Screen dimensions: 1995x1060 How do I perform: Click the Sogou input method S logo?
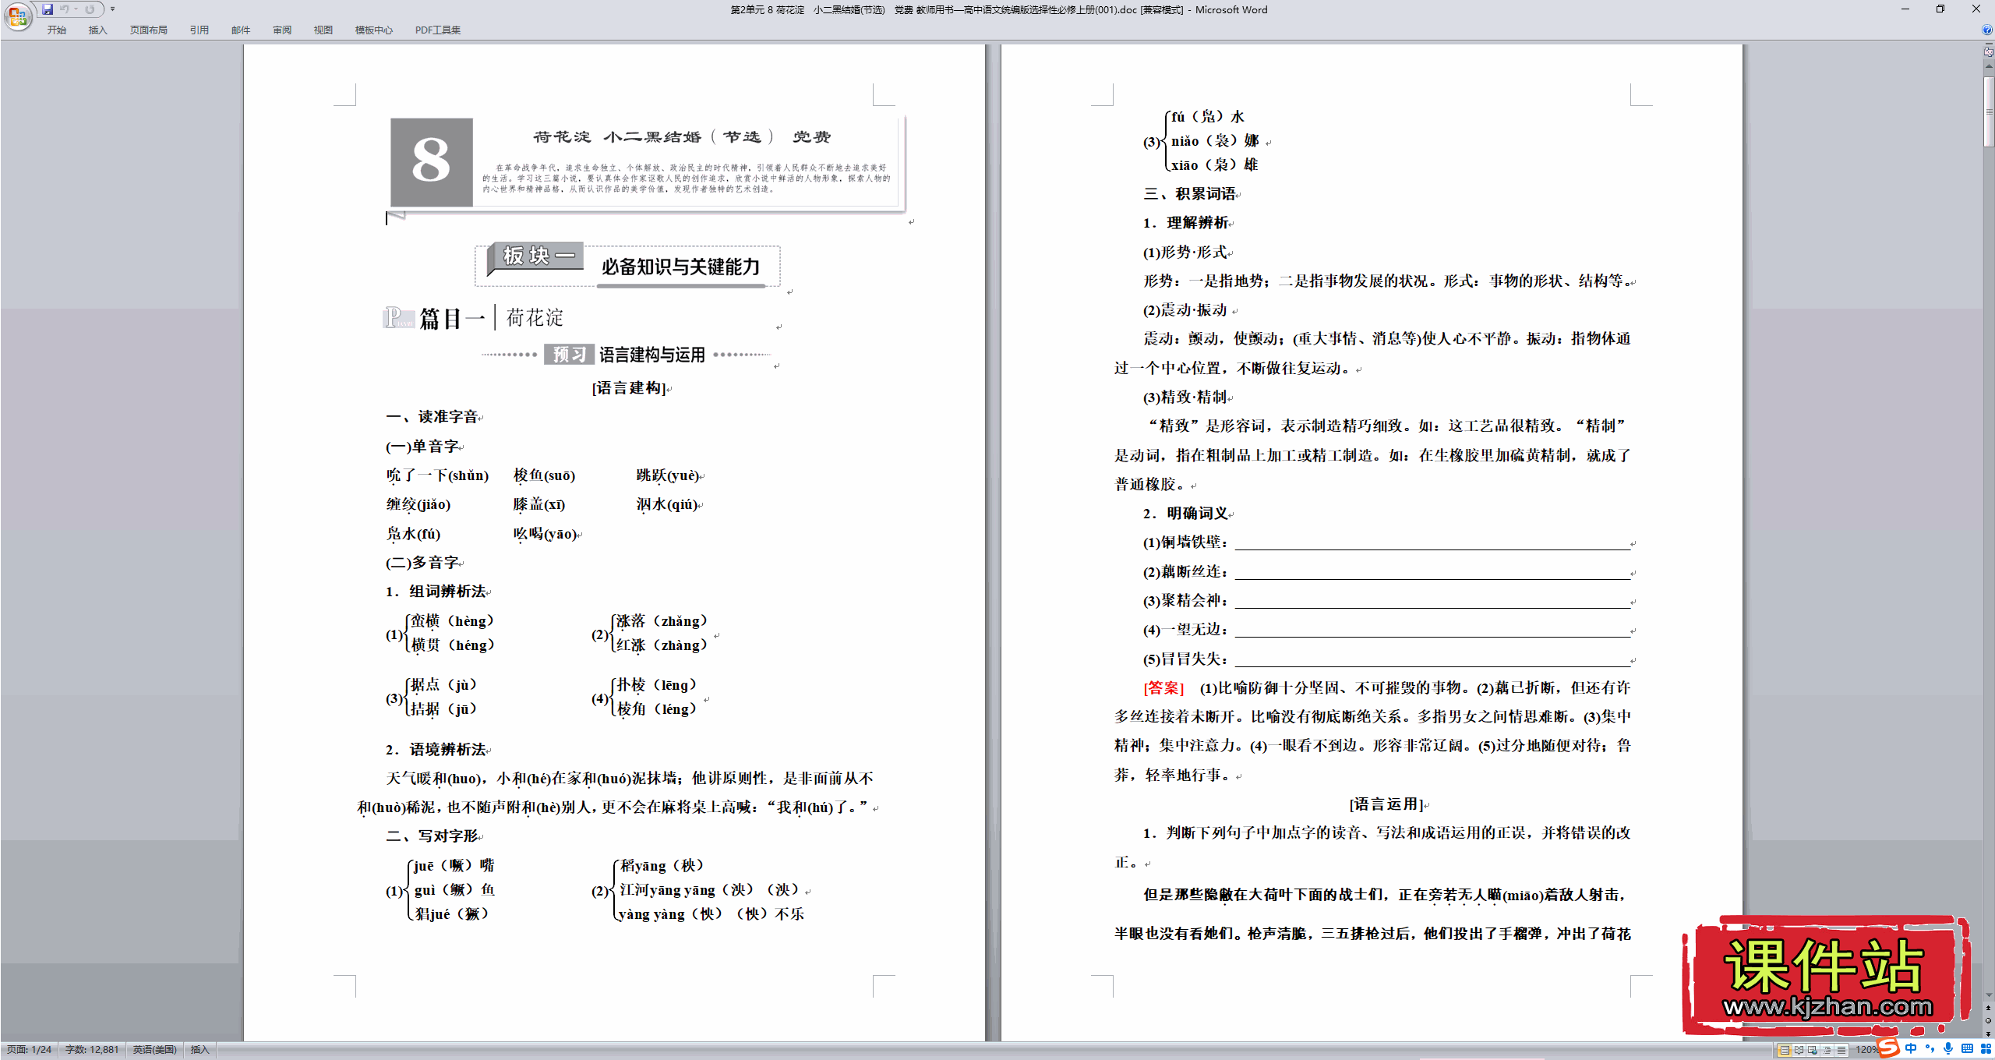[x=1888, y=1048]
